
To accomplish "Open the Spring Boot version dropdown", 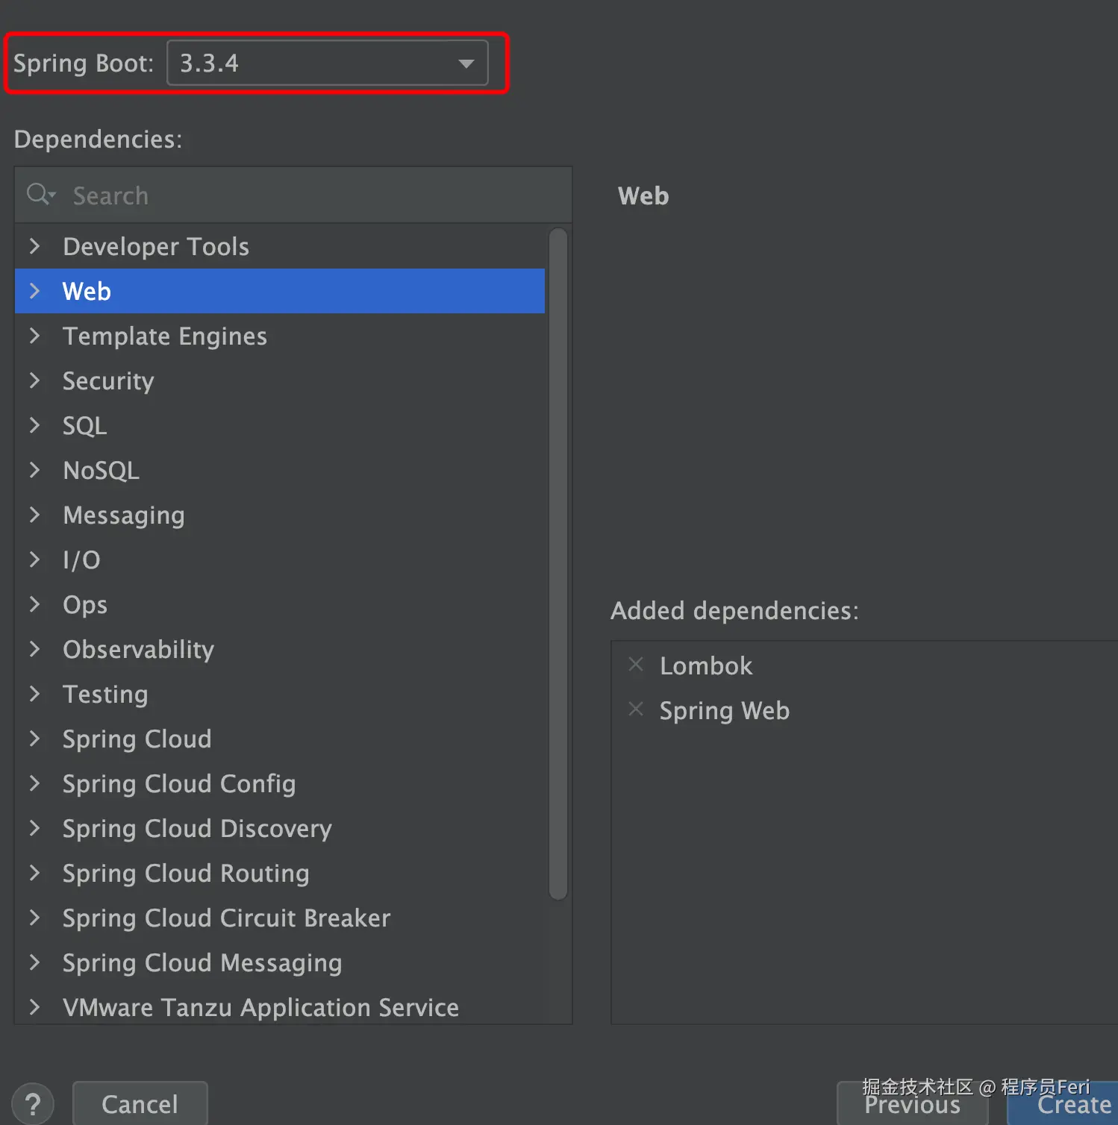I will tap(327, 63).
